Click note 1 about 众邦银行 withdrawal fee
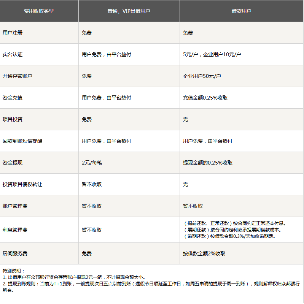Screen dimensions: 304x304 74,277
